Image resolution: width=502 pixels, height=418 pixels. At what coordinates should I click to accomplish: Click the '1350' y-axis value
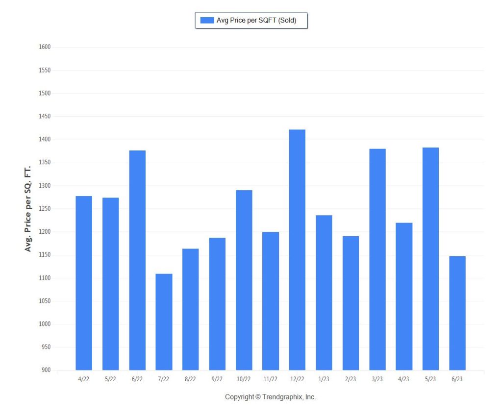click(x=45, y=162)
